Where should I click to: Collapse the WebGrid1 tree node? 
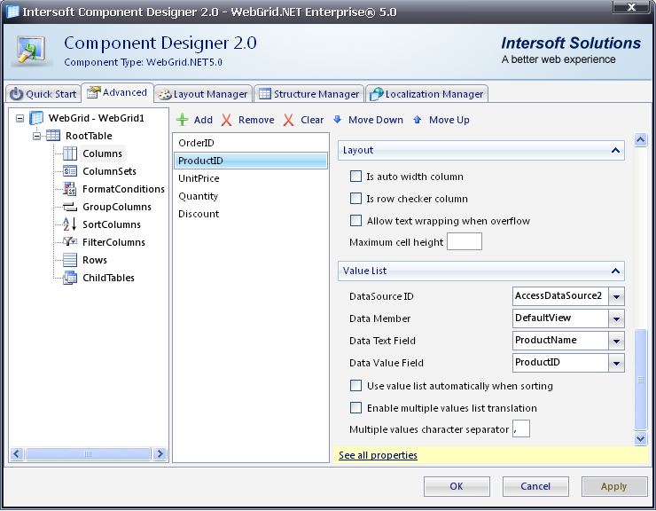[x=20, y=119]
